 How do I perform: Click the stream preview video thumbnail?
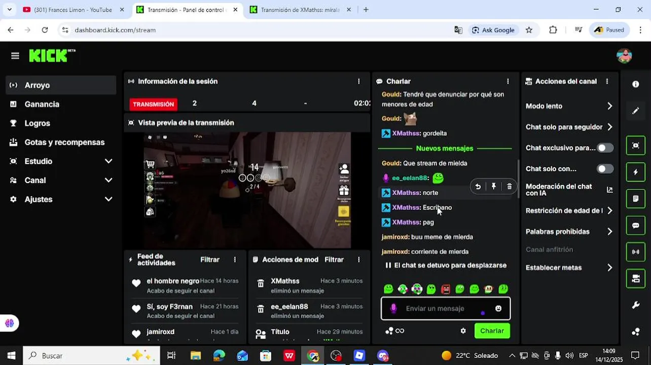point(247,191)
